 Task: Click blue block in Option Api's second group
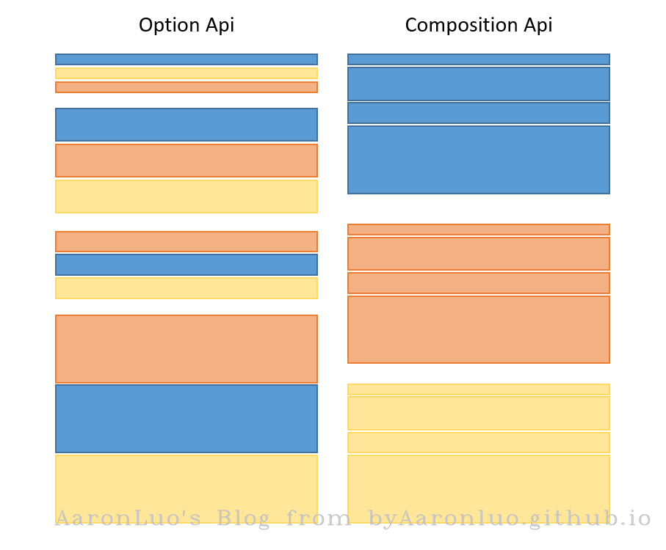[187, 125]
